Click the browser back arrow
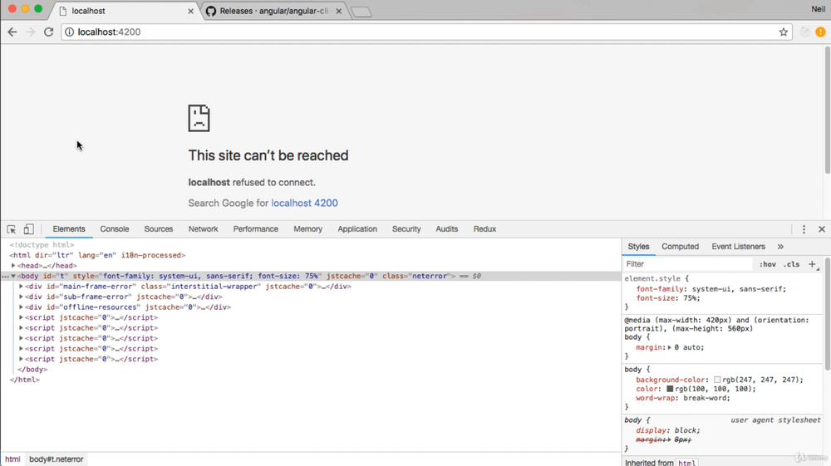The width and height of the screenshot is (831, 466). pos(12,32)
